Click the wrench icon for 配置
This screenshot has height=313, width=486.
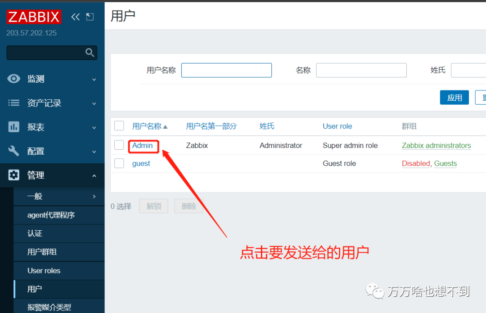[13, 151]
